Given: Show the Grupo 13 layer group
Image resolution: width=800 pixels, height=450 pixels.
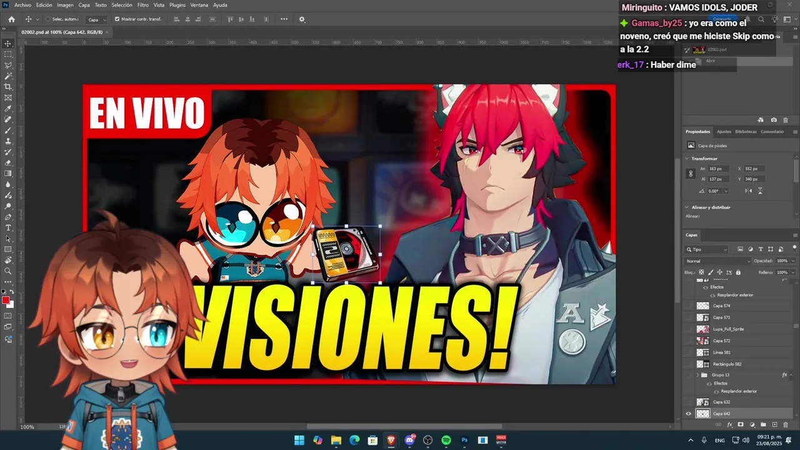Looking at the screenshot, I should pos(689,375).
